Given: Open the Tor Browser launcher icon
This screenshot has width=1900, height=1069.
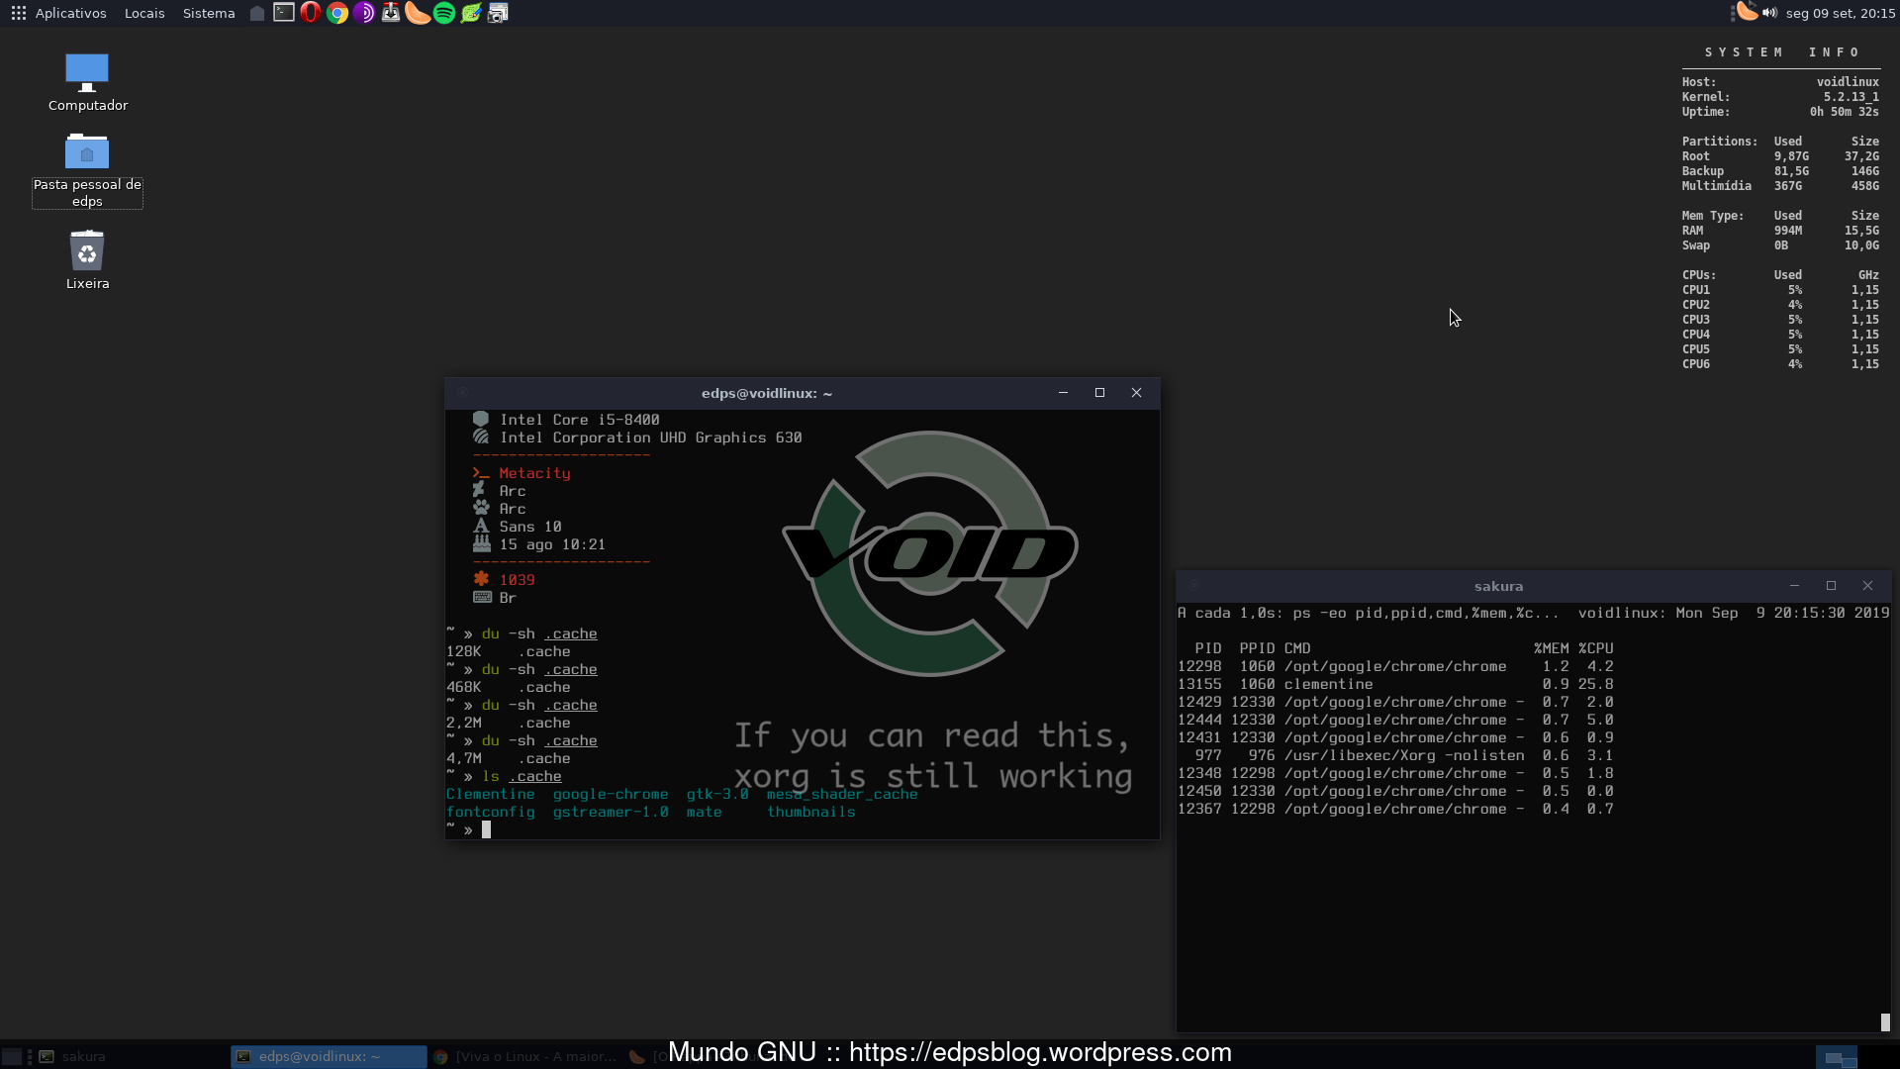Looking at the screenshot, I should 364,13.
